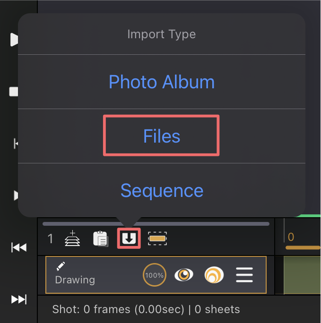Click the clipboard paste icon
Screen dimensions: 321x323
(101, 239)
